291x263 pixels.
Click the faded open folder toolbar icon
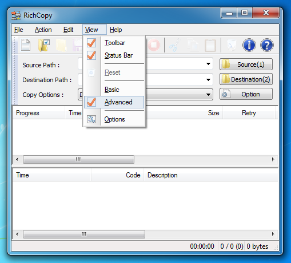(x=61, y=45)
